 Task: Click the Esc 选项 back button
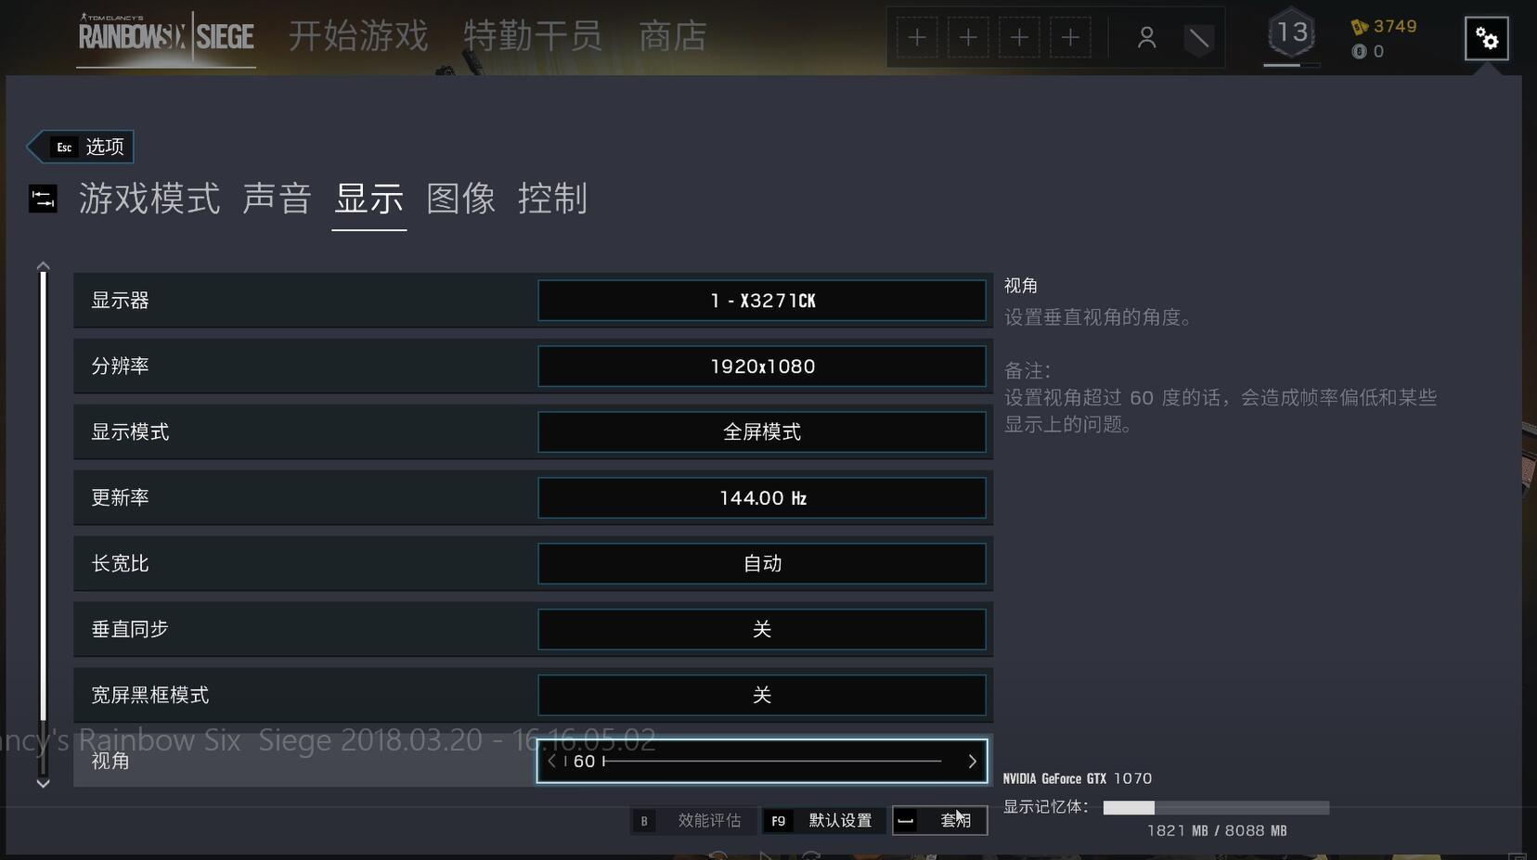80,147
